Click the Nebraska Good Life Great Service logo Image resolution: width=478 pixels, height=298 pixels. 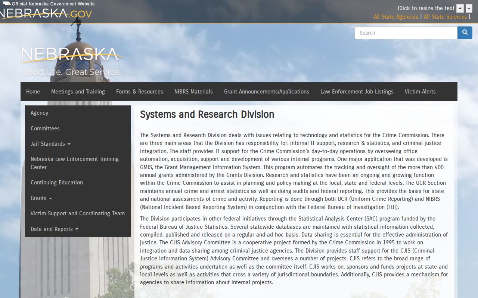[72, 61]
